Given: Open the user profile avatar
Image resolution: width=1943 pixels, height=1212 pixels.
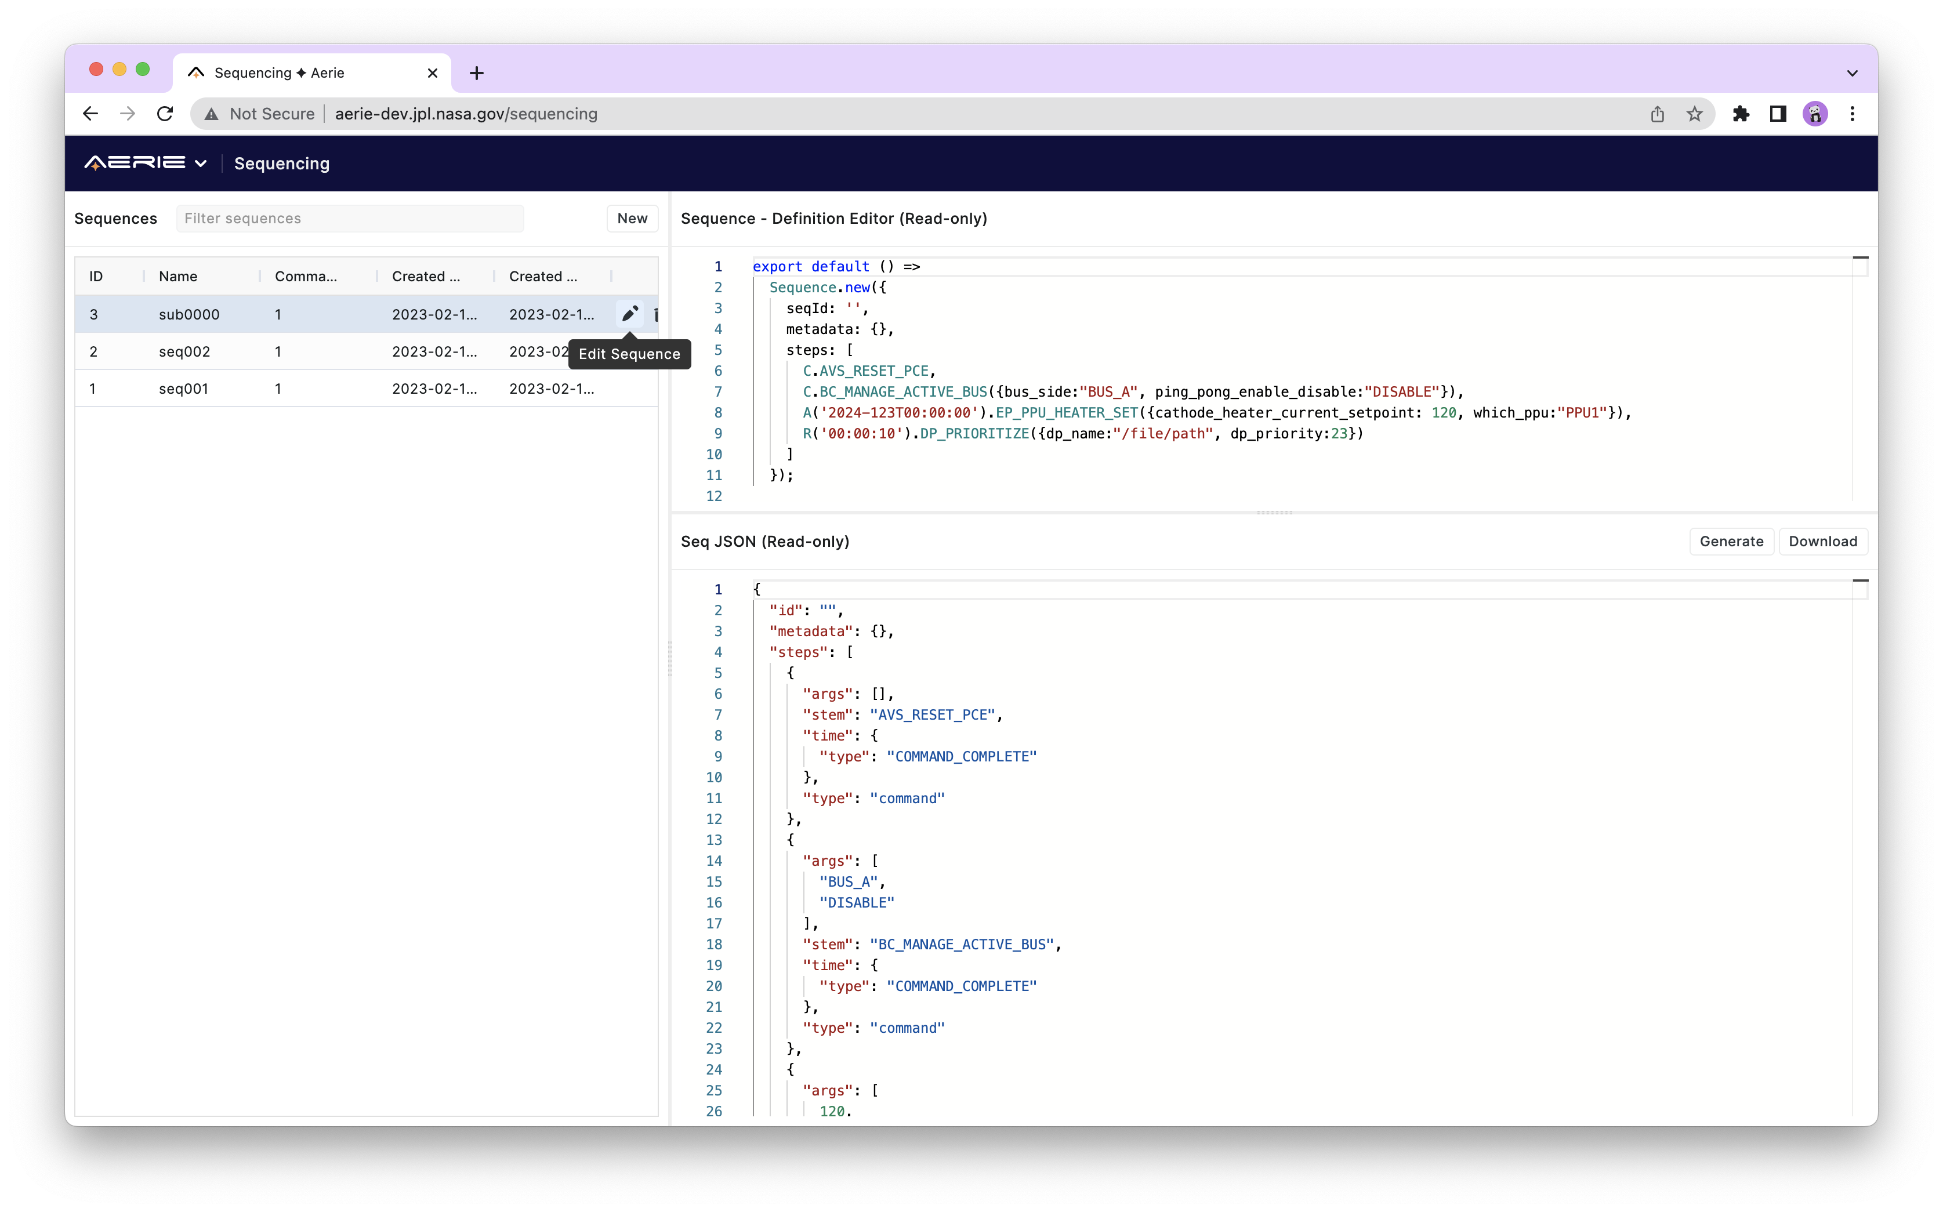Looking at the screenshot, I should point(1815,114).
